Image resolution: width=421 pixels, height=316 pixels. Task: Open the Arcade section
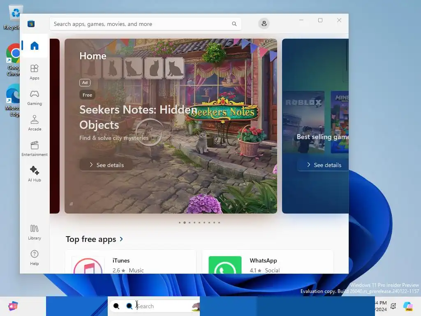coord(35,123)
